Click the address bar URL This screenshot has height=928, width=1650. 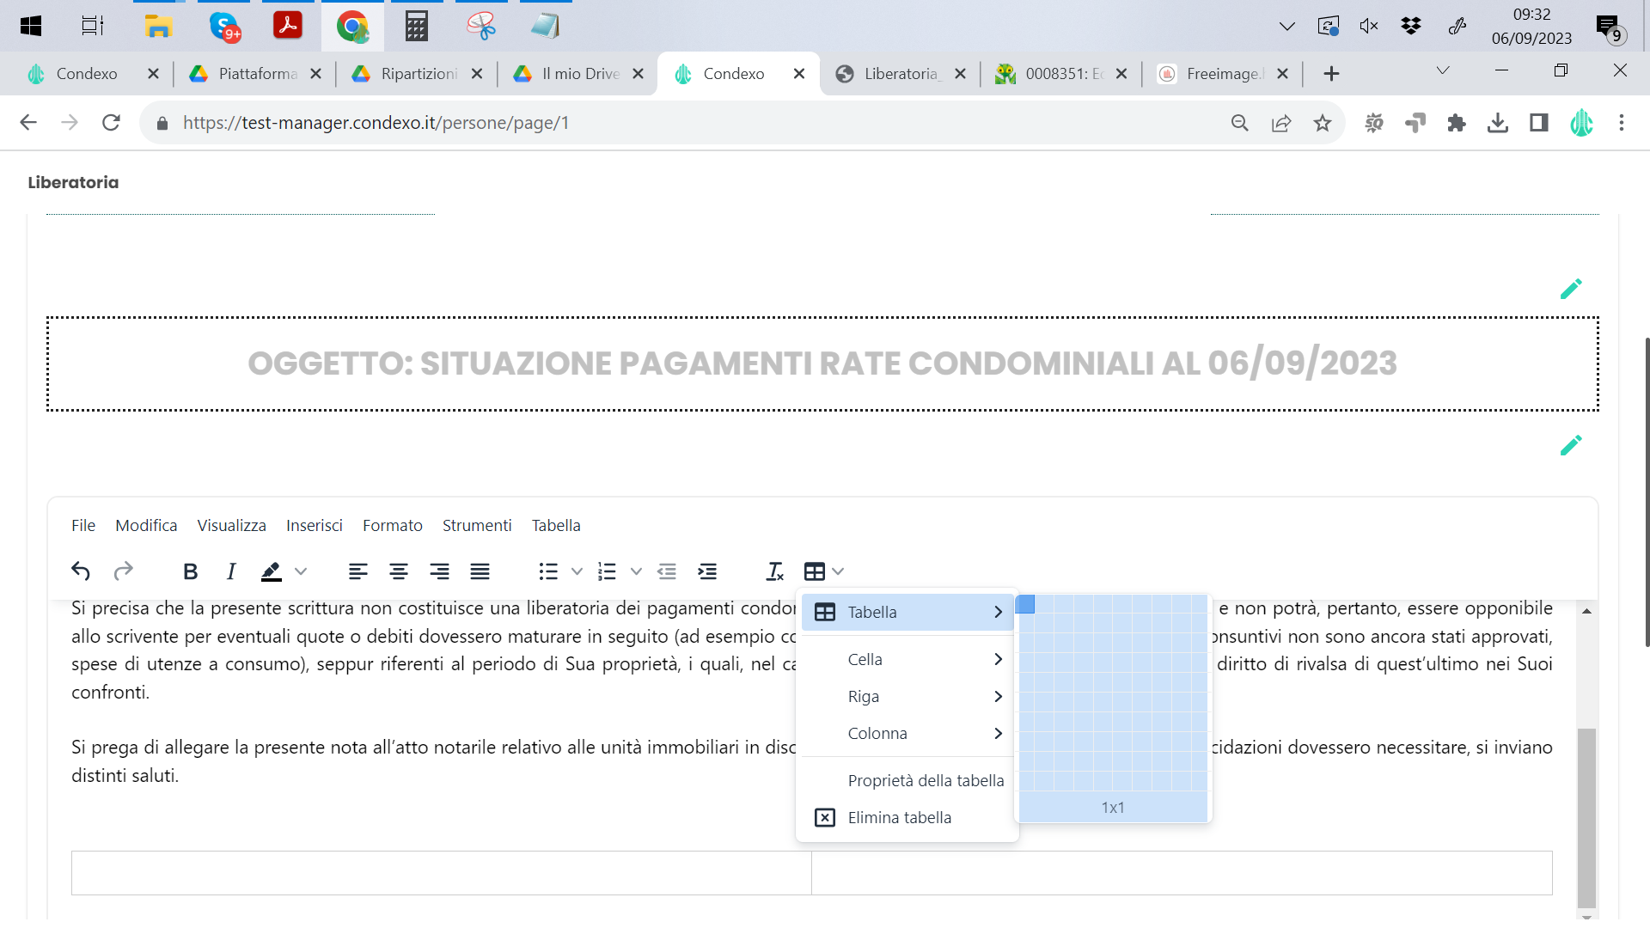(376, 123)
